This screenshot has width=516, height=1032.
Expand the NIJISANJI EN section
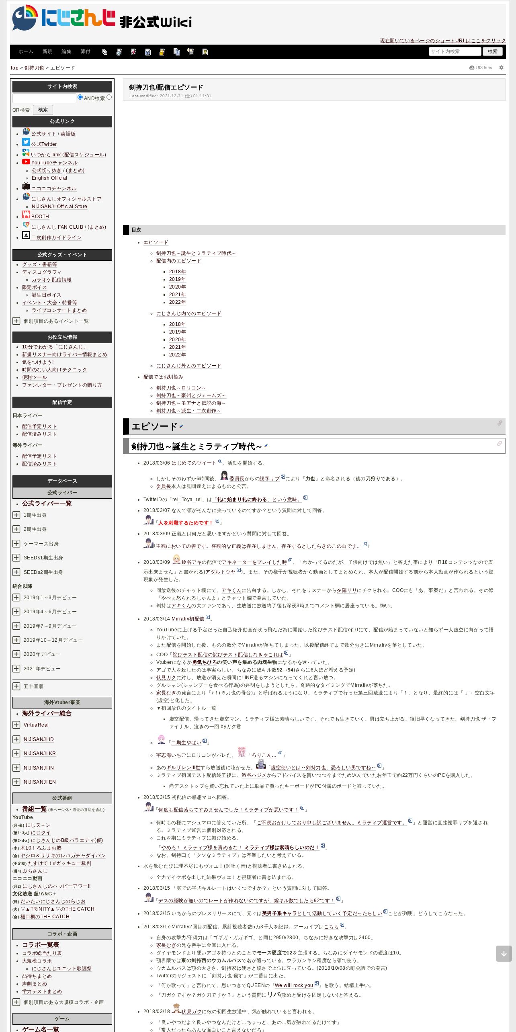point(16,782)
